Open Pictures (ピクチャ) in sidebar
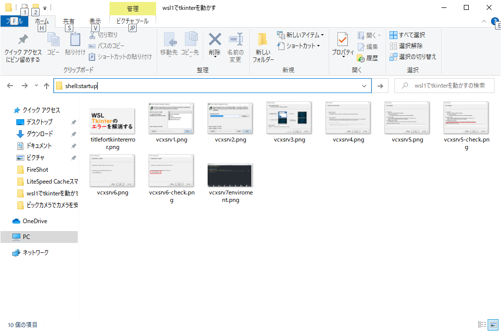Screen dimensions: 501x331 (x=36, y=157)
